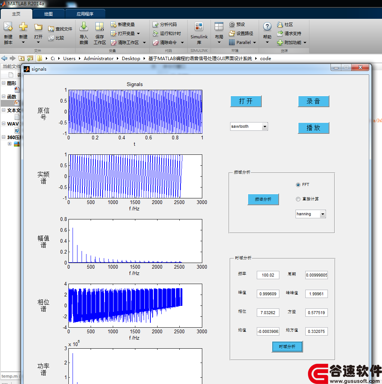Click the 峰值 field showing 0.999609
The height and width of the screenshot is (384, 382).
268,294
